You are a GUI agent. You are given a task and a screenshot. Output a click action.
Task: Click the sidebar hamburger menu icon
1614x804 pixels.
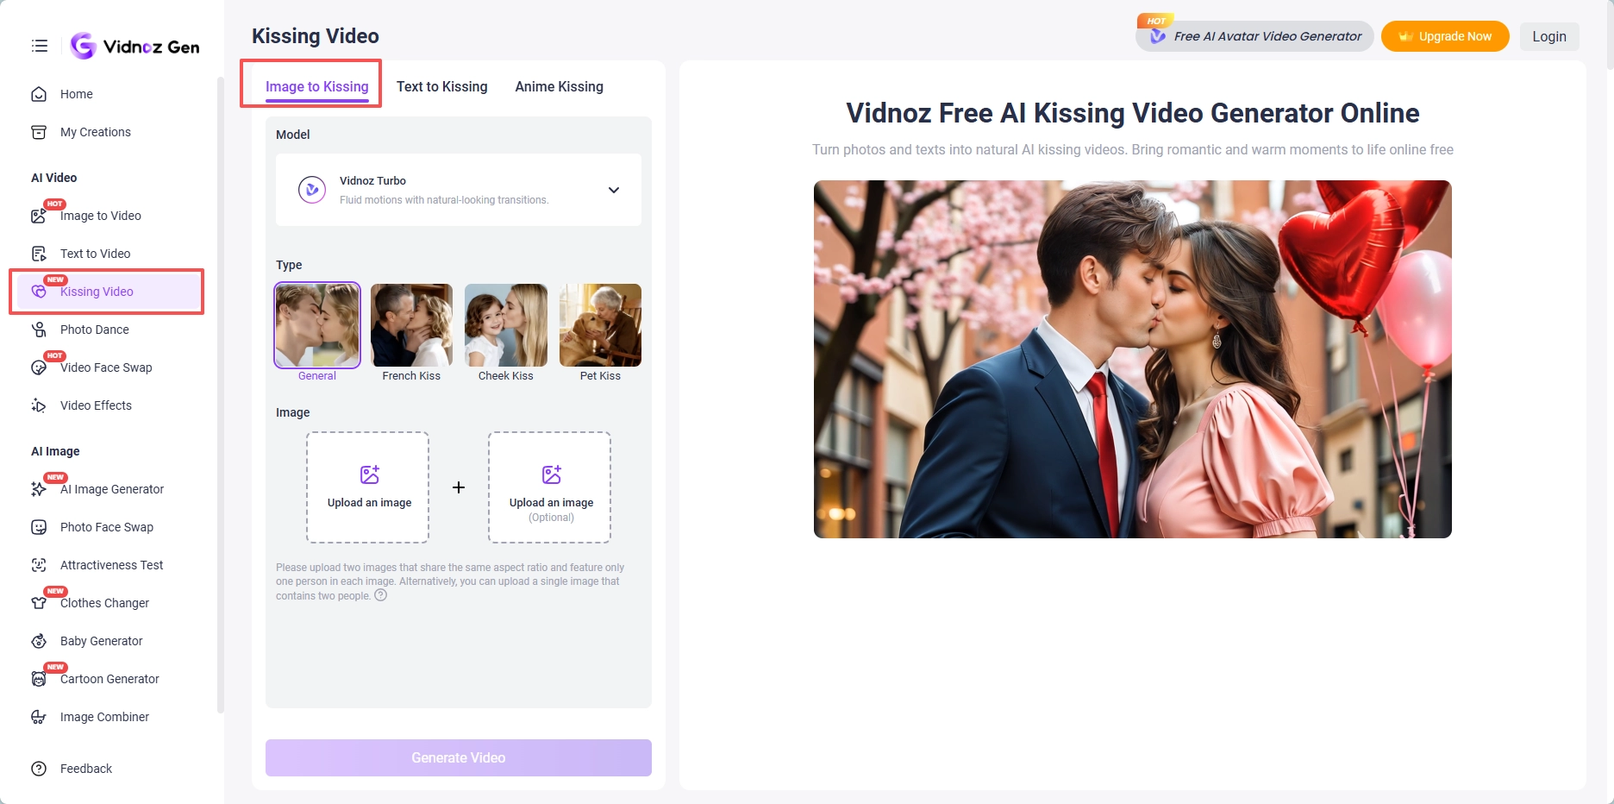pos(39,45)
